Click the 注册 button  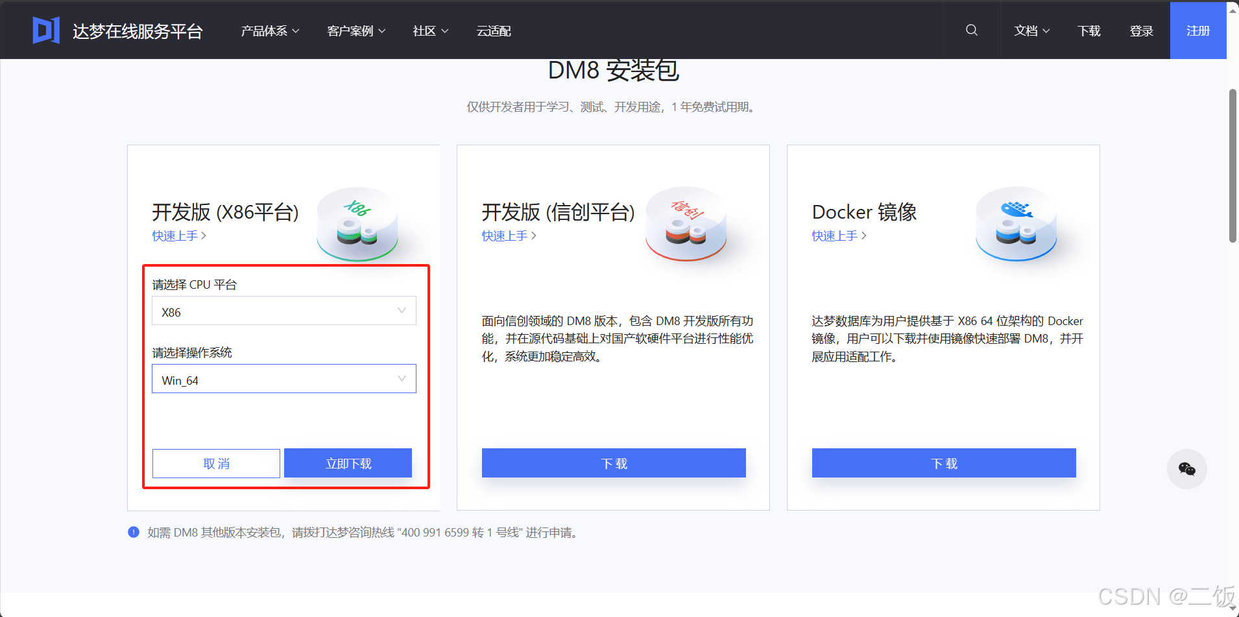[1198, 30]
